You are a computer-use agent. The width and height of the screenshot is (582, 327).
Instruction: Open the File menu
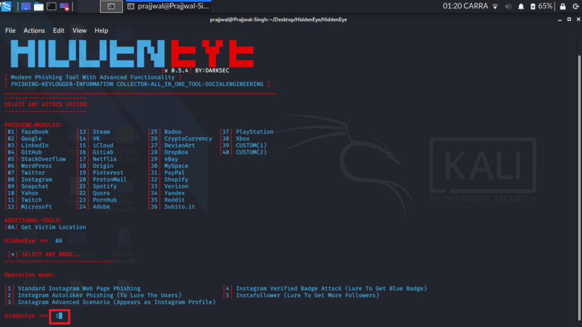tap(10, 31)
